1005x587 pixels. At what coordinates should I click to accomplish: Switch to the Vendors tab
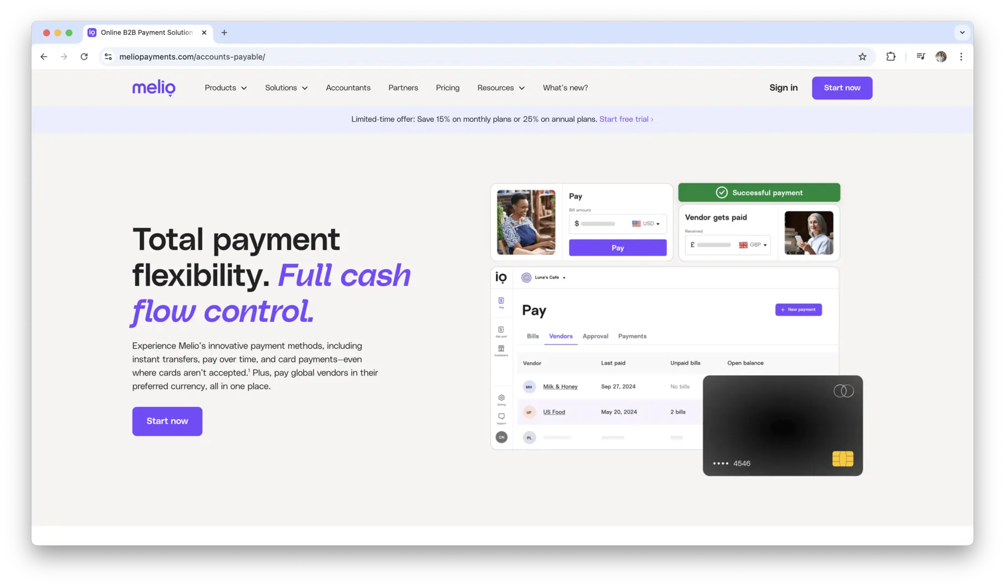point(561,336)
